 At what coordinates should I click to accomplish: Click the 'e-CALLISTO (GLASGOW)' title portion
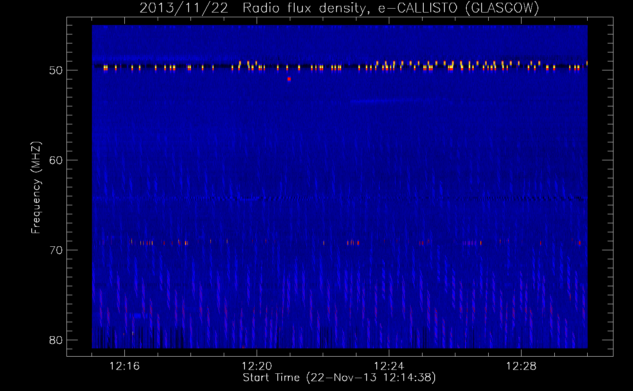tap(459, 8)
